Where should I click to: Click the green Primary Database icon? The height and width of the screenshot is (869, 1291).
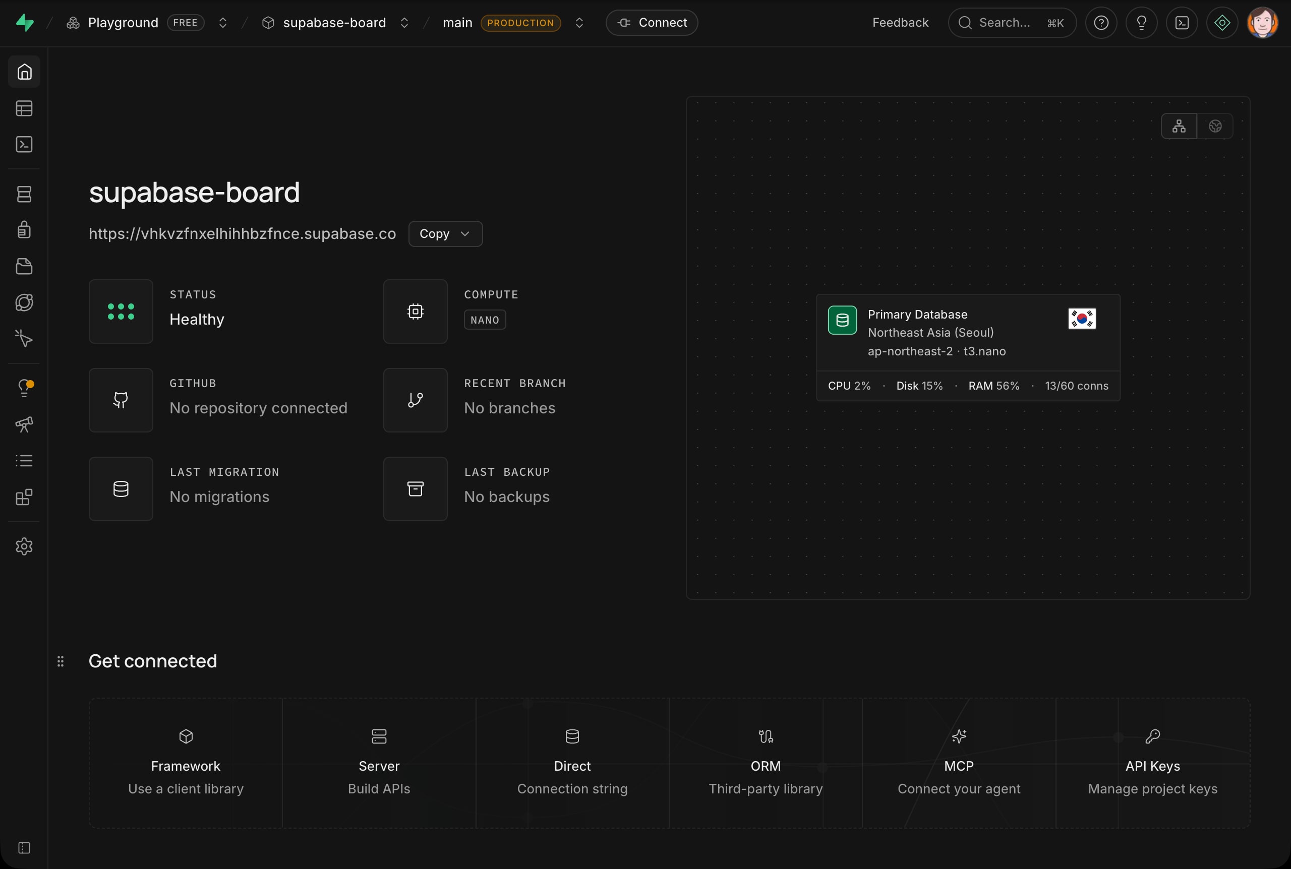[x=842, y=321]
